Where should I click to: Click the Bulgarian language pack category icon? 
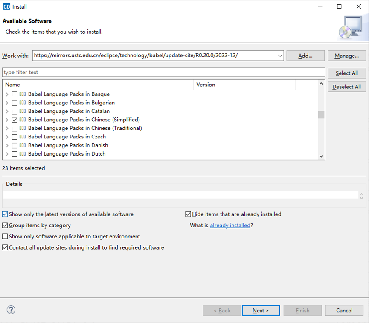(23, 103)
